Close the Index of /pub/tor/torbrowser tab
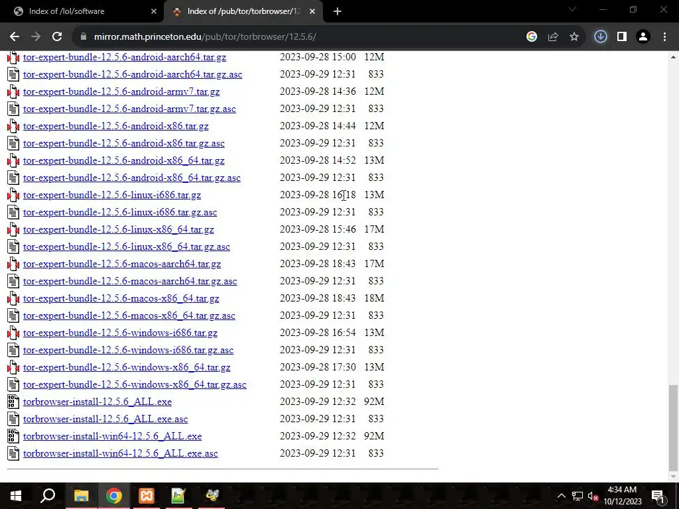 click(x=312, y=11)
